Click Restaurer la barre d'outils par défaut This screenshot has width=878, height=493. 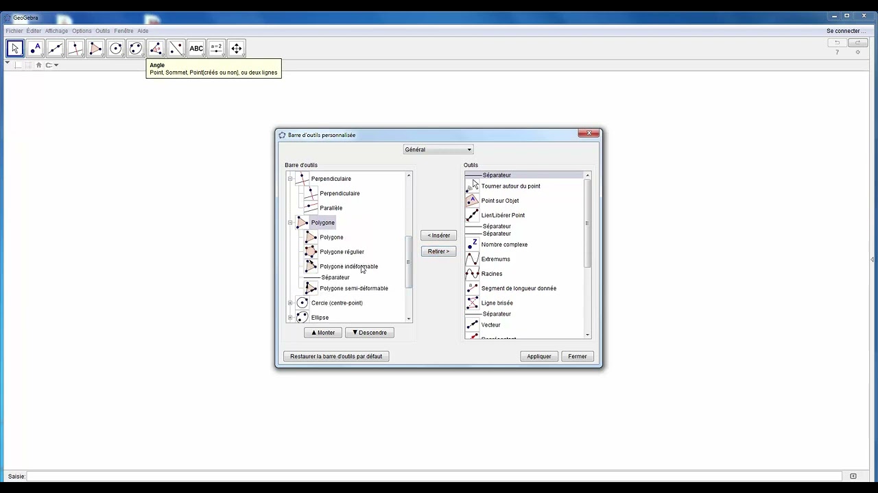336,356
